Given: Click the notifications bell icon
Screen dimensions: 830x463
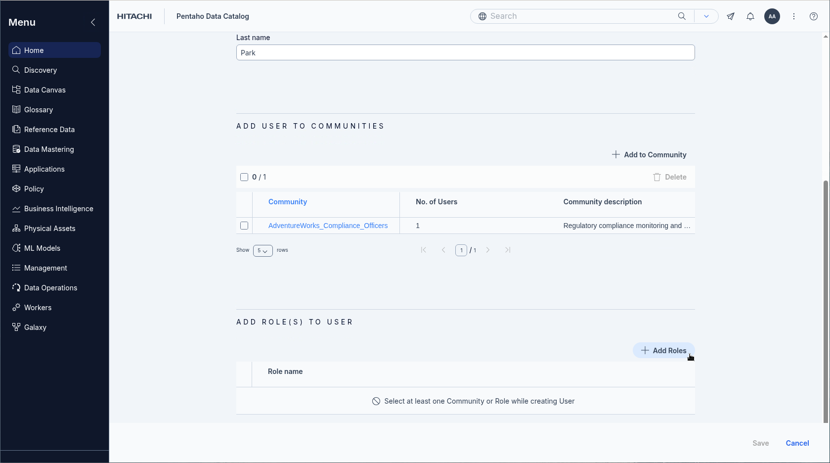Looking at the screenshot, I should tap(750, 16).
